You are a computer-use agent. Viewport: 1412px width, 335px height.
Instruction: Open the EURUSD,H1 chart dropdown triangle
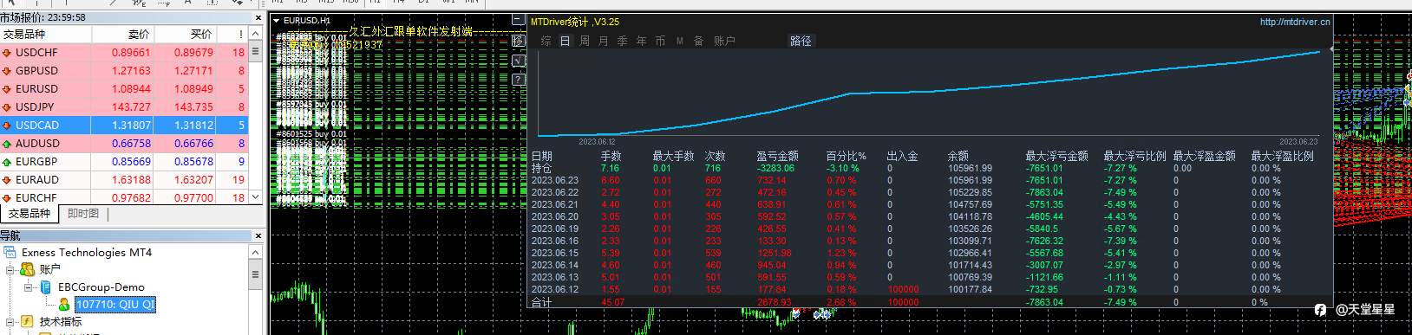point(277,20)
